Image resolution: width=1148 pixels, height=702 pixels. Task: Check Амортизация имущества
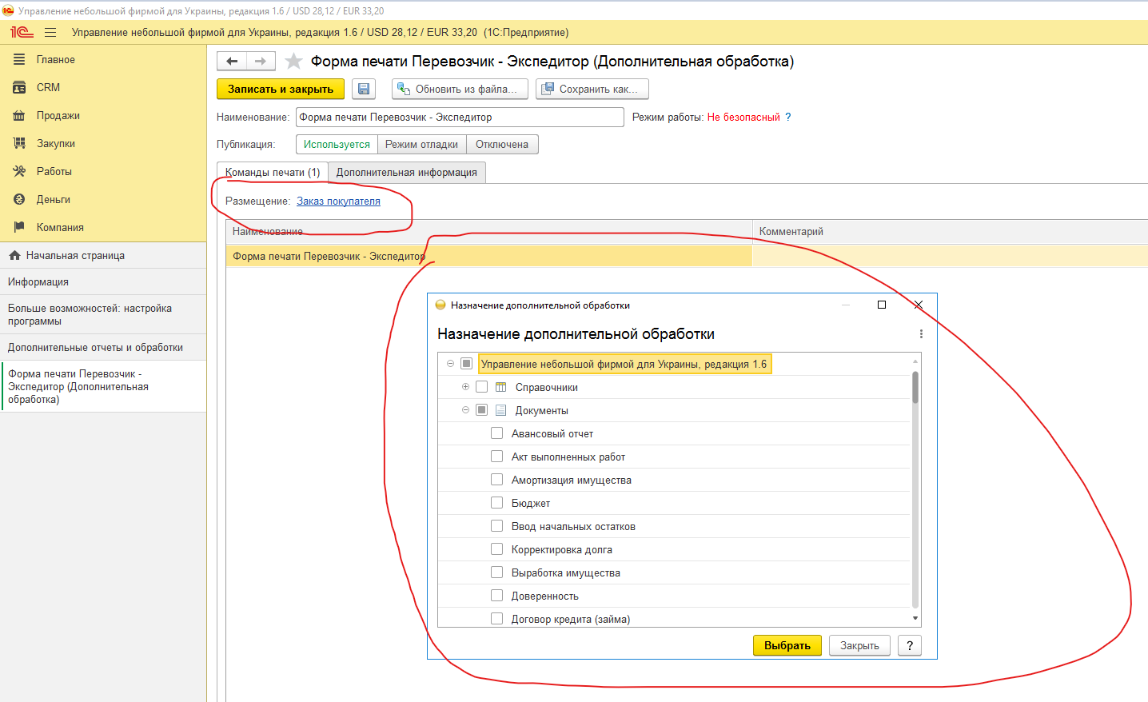[x=496, y=480]
